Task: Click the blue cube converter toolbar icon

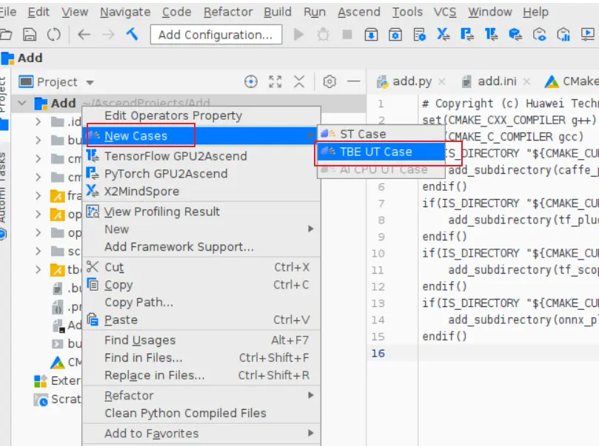Action: [x=515, y=35]
